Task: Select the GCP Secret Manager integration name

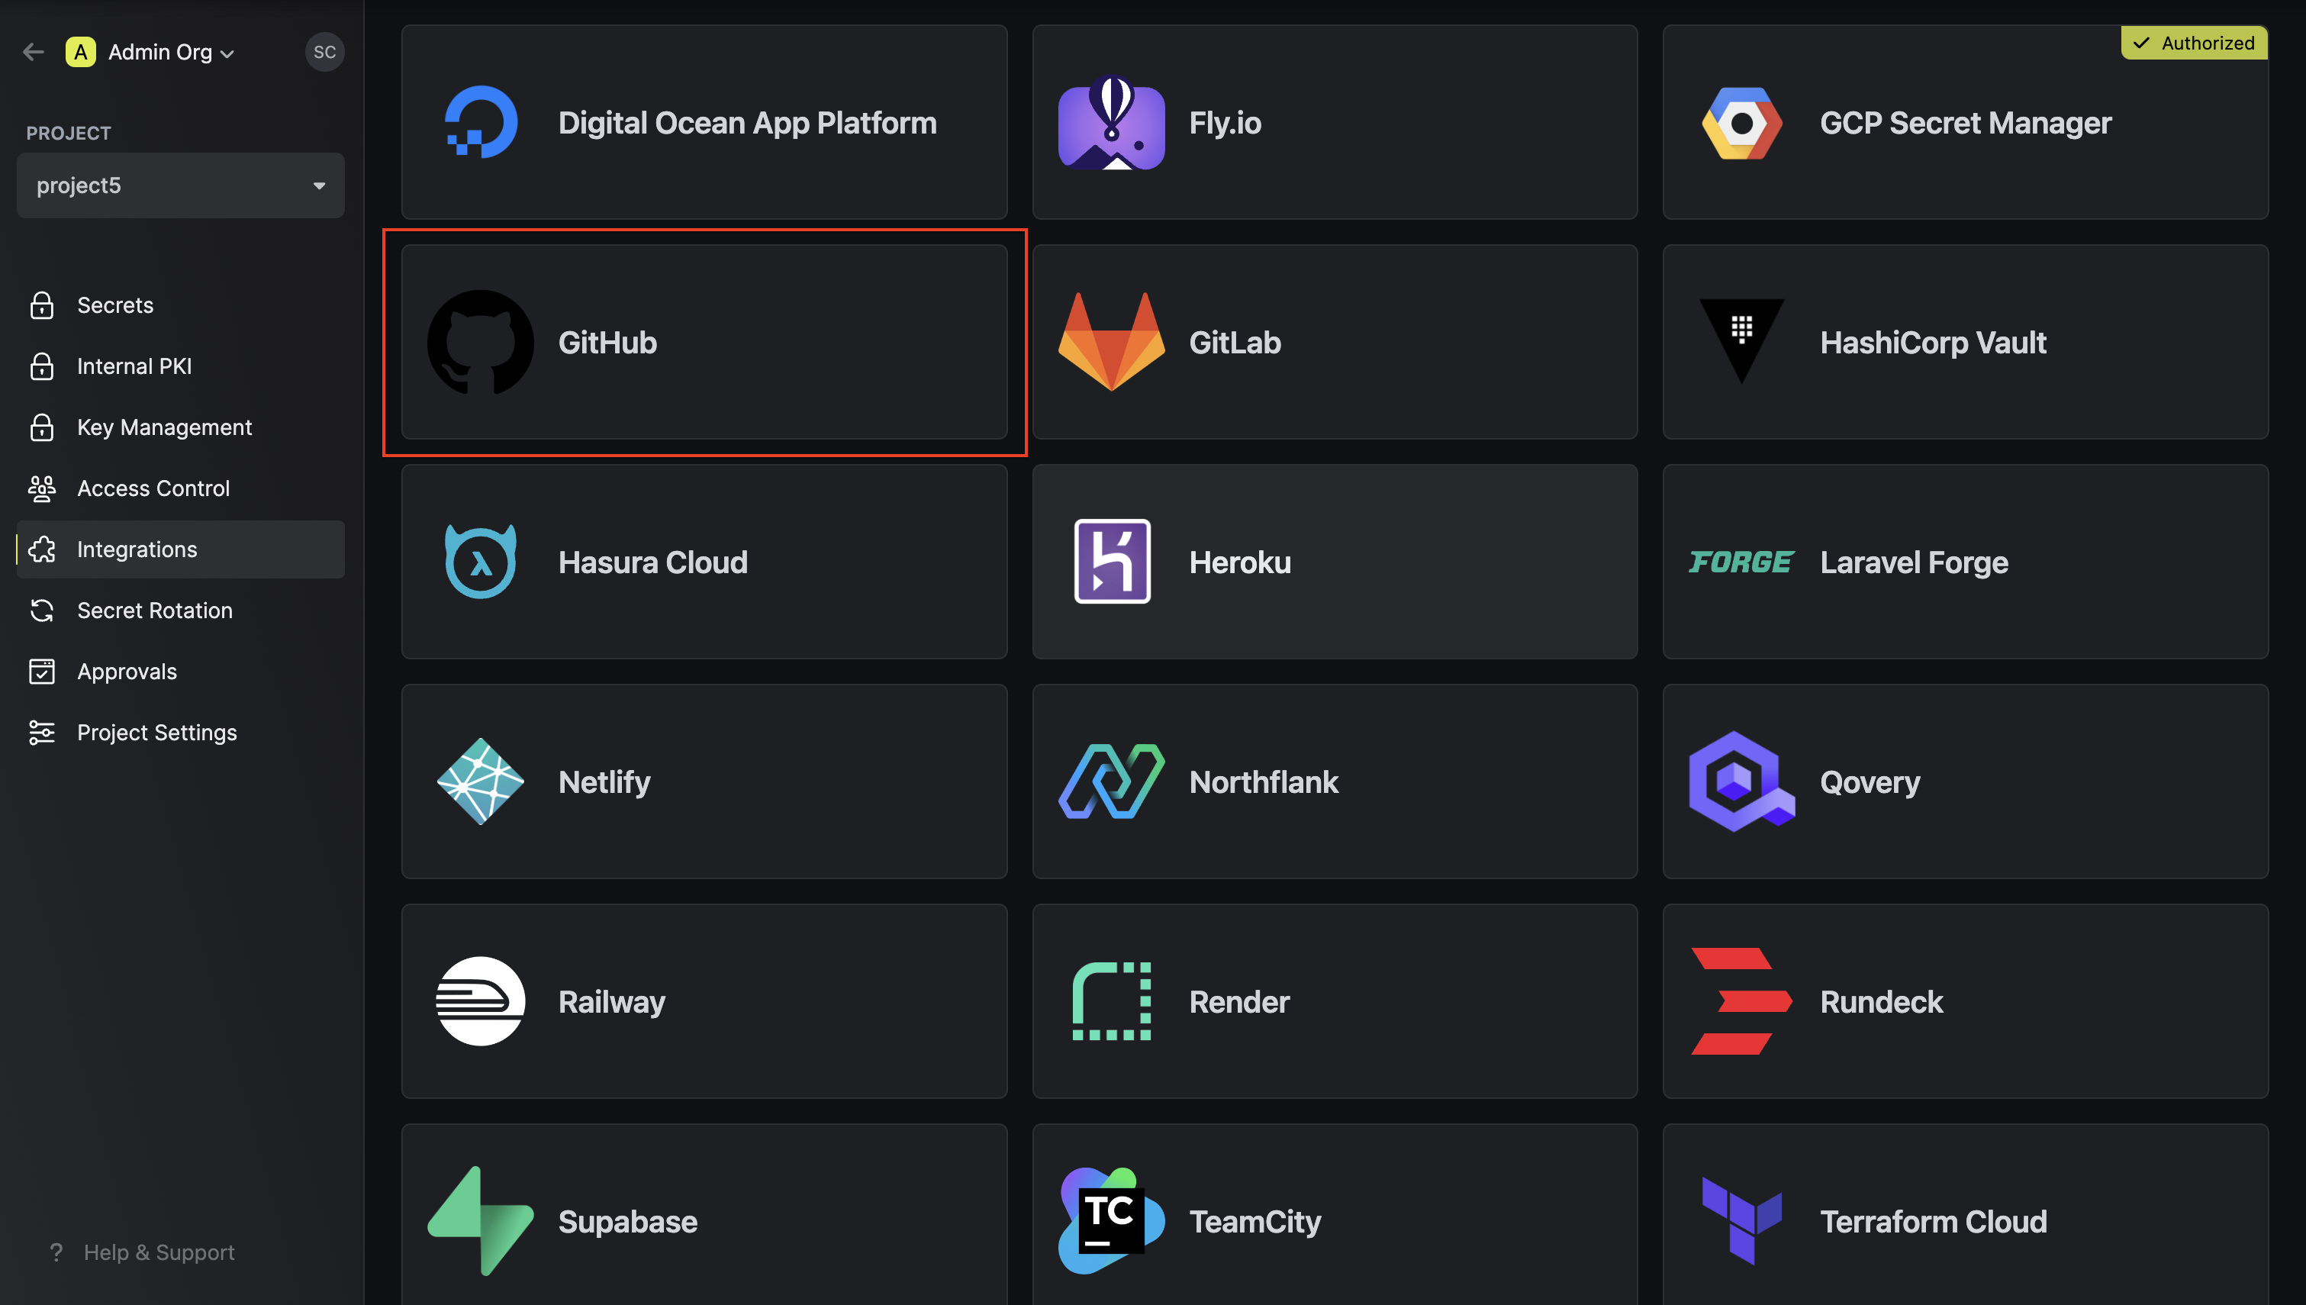Action: pos(1966,123)
